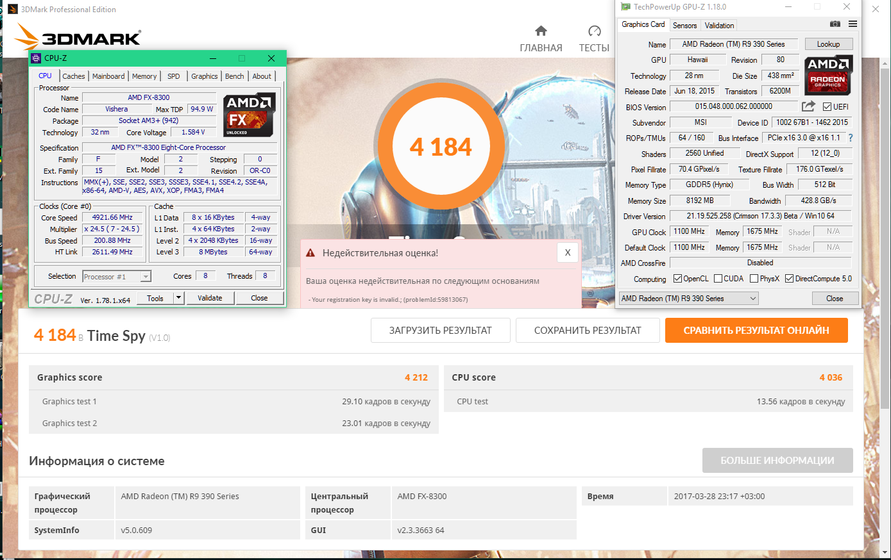This screenshot has height=560, width=891.
Task: Click the 'Graphics test 1' row
Action: [234, 402]
